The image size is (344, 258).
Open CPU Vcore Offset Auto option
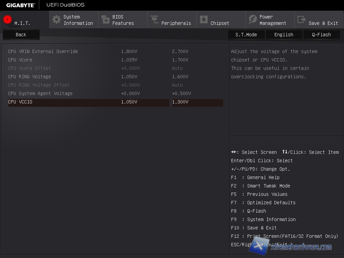(x=177, y=68)
